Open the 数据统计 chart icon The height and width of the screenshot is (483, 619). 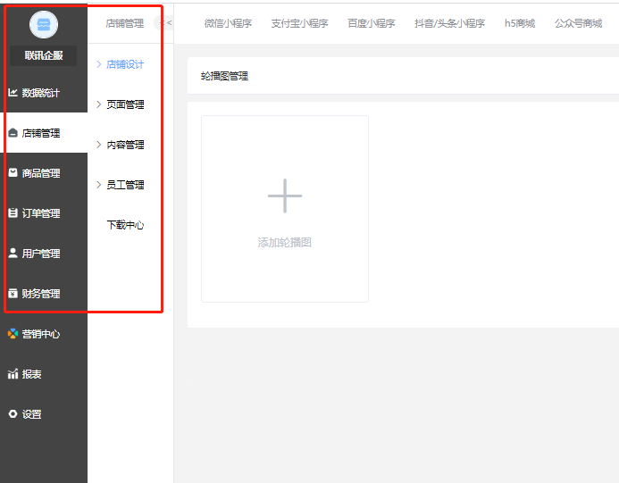click(13, 92)
